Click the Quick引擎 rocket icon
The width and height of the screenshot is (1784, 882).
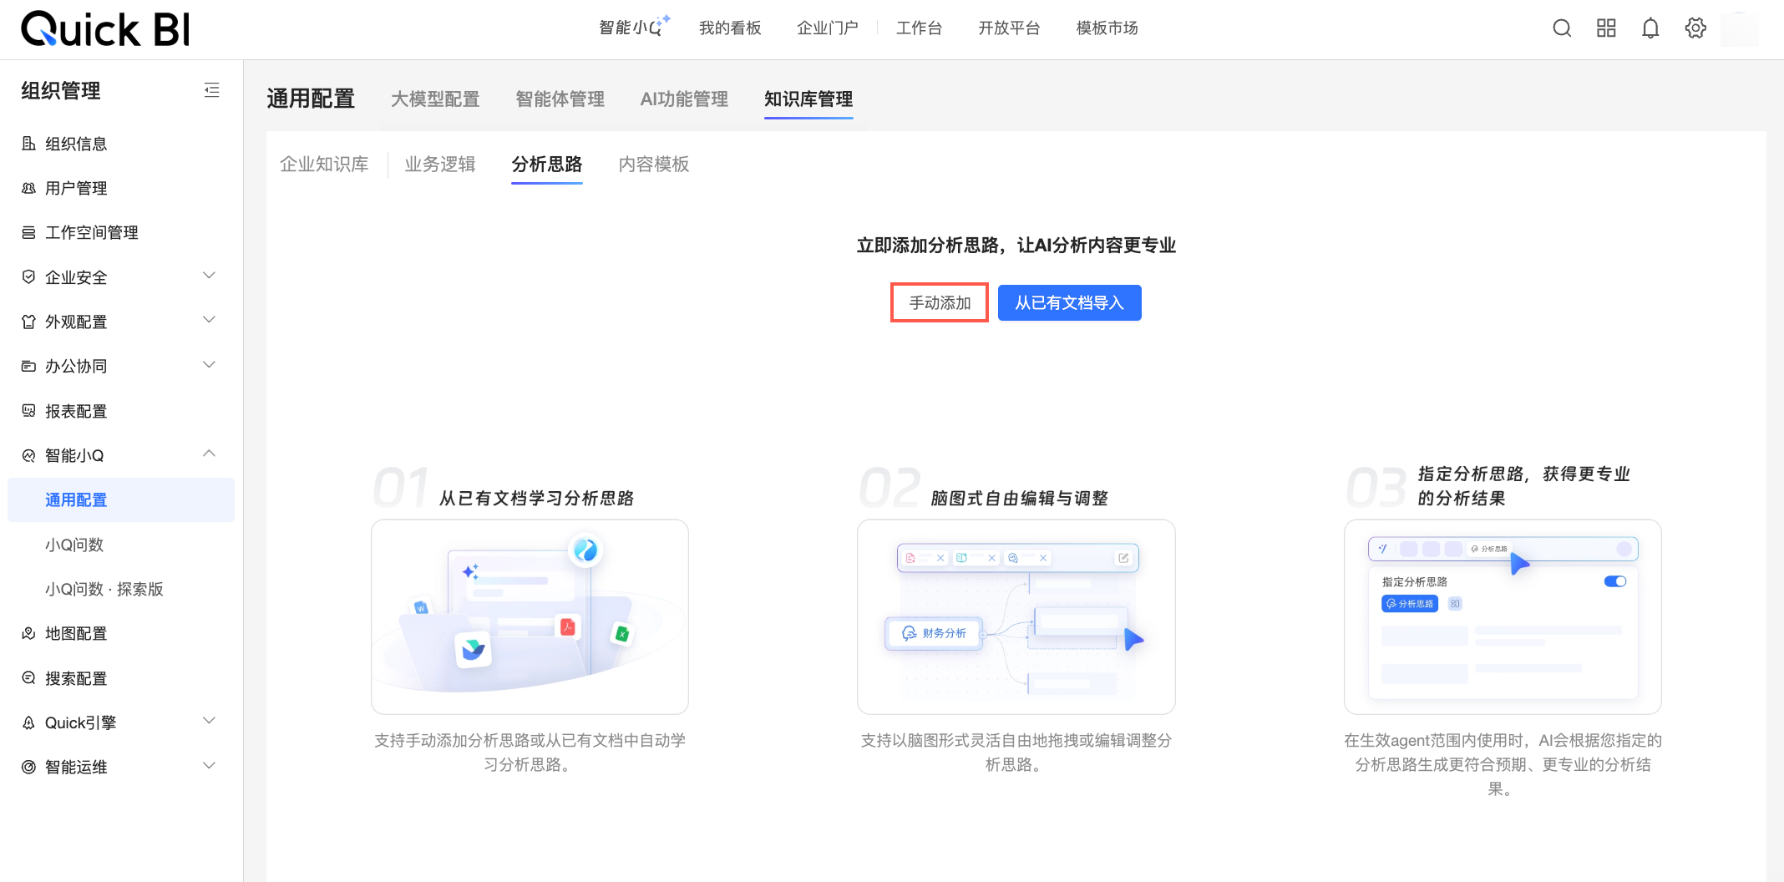point(28,722)
